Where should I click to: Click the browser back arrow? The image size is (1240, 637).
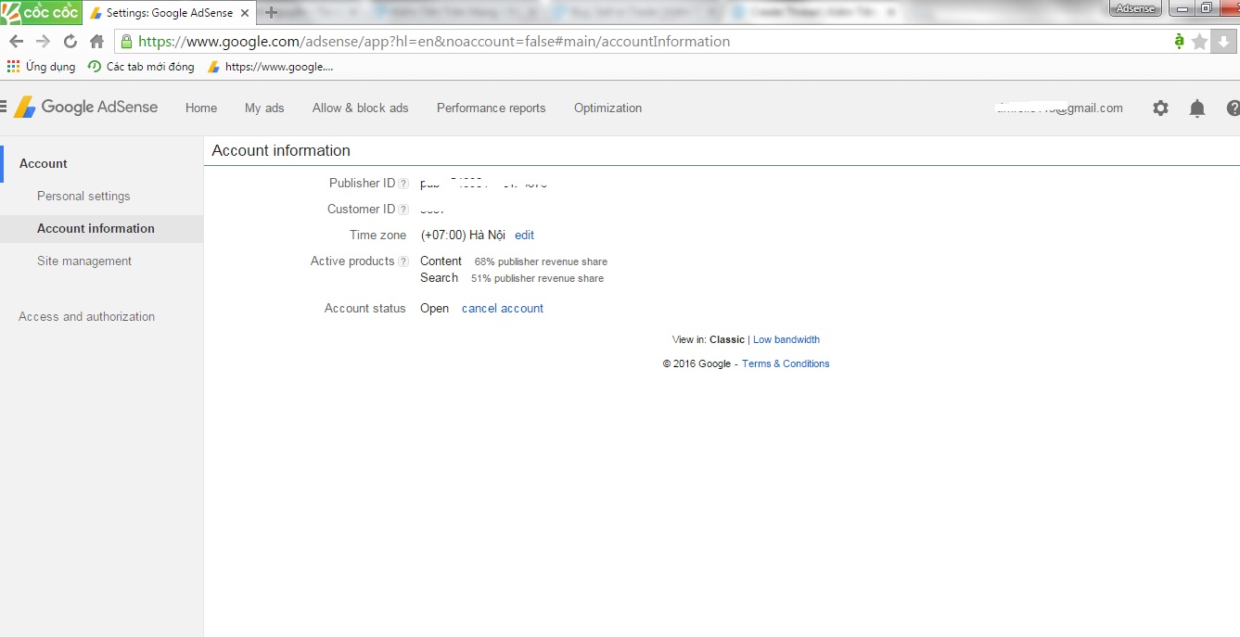(x=16, y=42)
